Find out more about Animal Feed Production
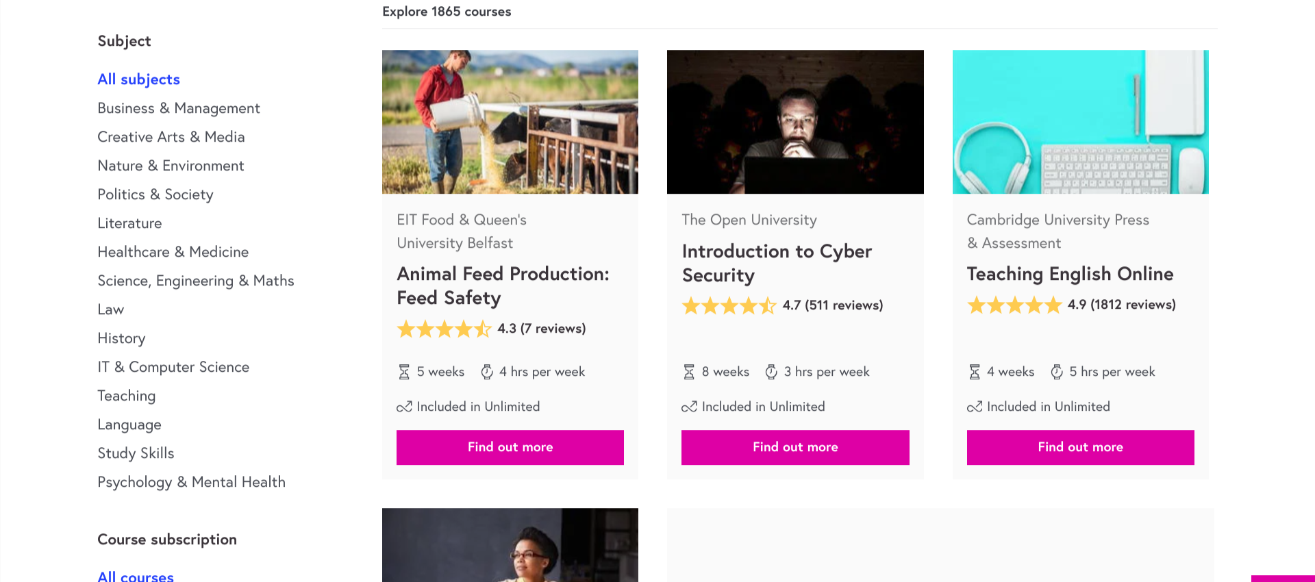 coord(510,447)
